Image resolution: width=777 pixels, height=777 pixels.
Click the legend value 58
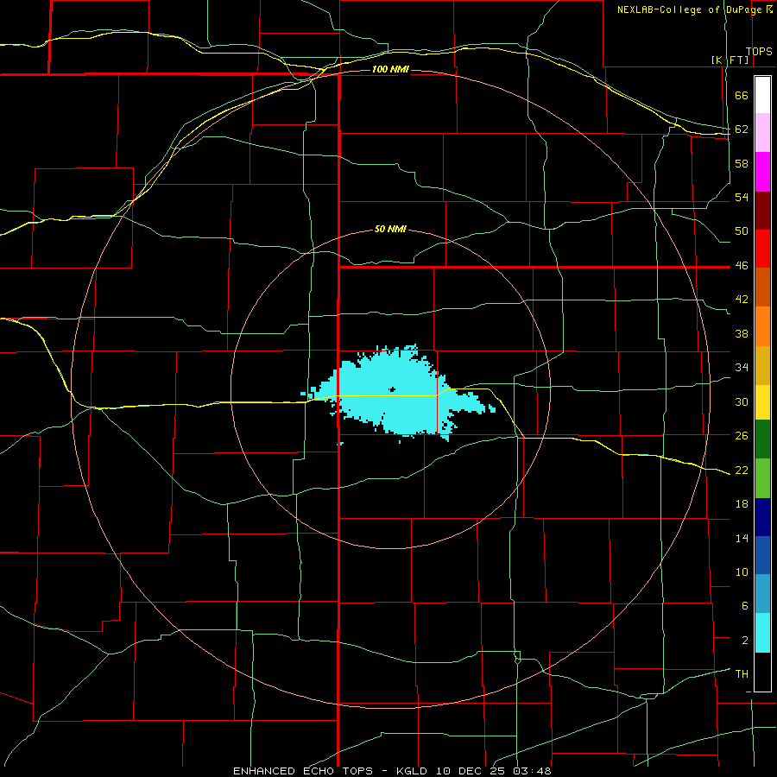point(742,163)
